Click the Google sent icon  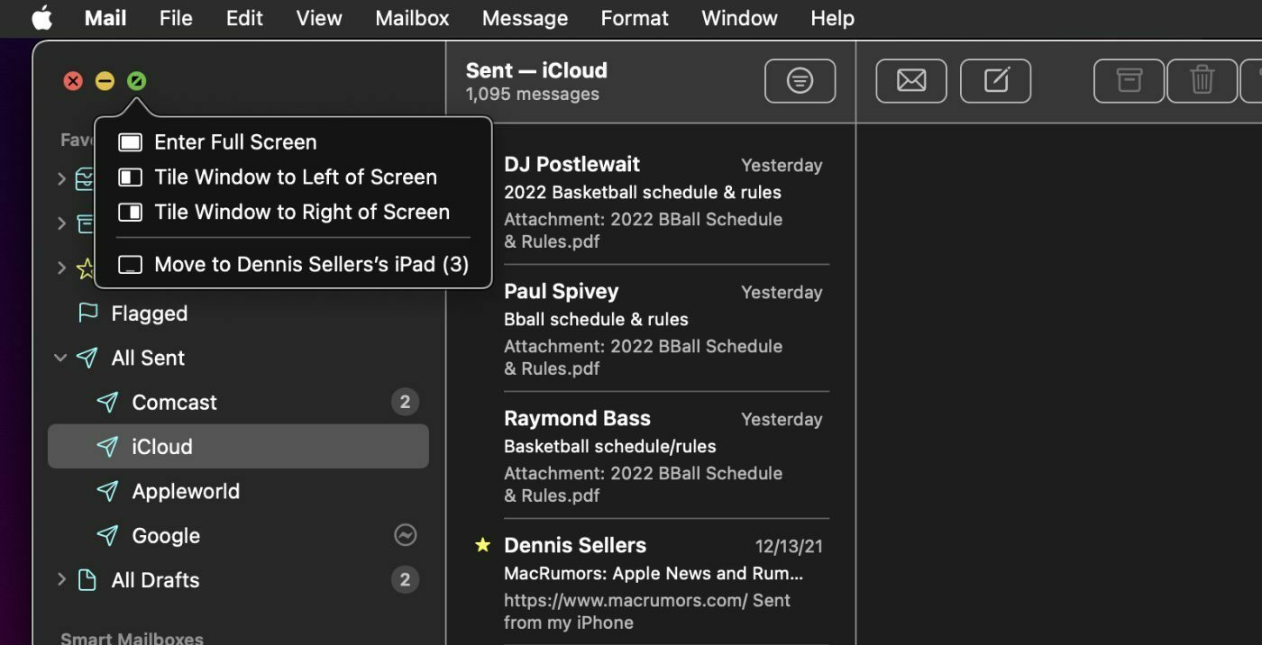pyautogui.click(x=108, y=535)
